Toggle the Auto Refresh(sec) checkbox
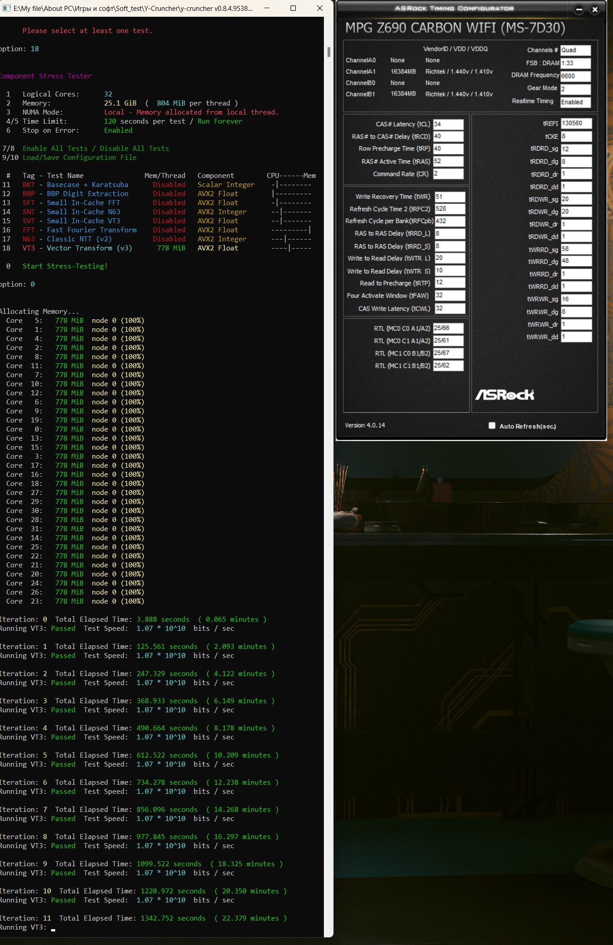The width and height of the screenshot is (613, 945). pos(492,426)
